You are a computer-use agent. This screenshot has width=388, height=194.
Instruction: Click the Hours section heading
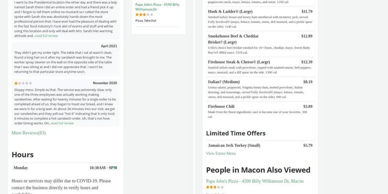(23, 154)
